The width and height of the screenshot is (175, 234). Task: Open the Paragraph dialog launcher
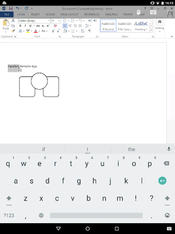pyautogui.click(x=97, y=37)
